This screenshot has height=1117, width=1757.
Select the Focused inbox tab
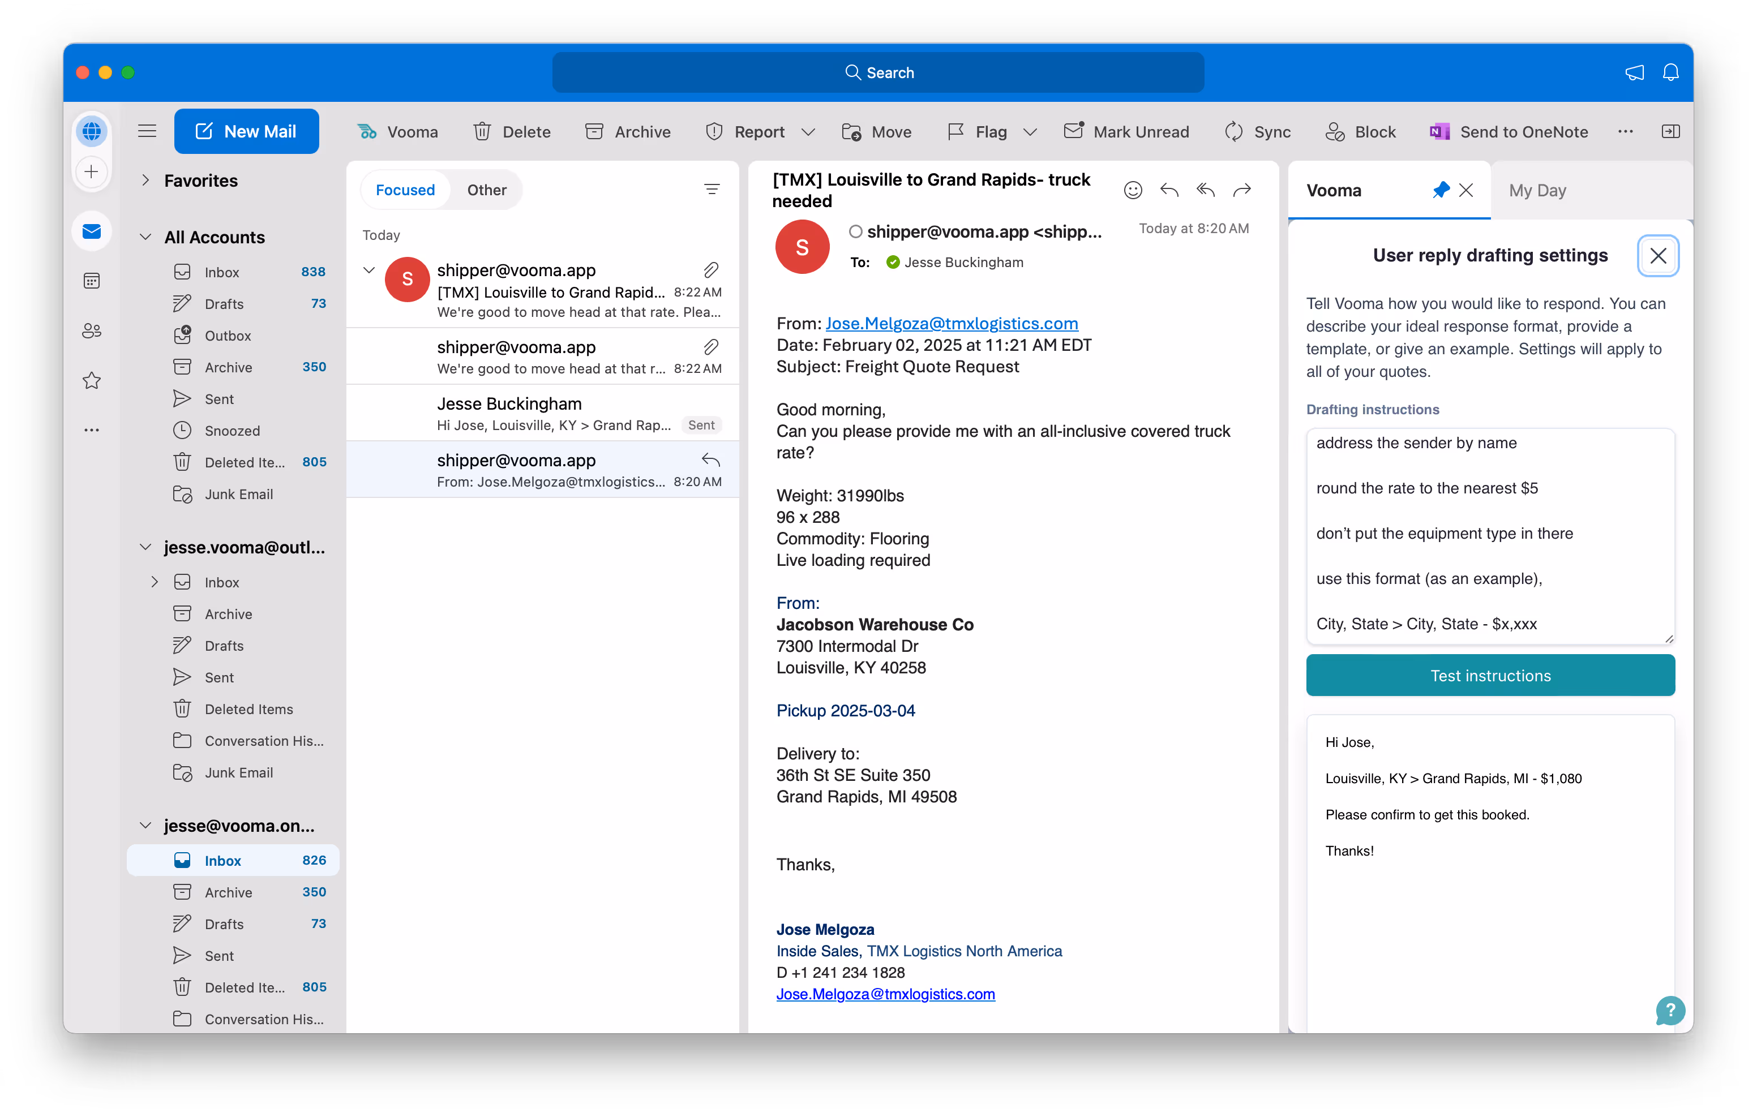(405, 191)
